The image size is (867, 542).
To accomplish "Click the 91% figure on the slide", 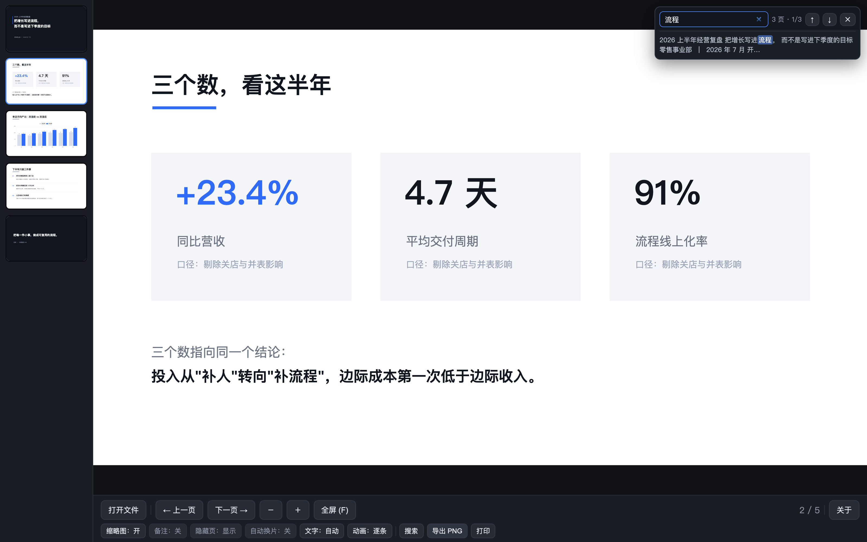I will tap(667, 193).
